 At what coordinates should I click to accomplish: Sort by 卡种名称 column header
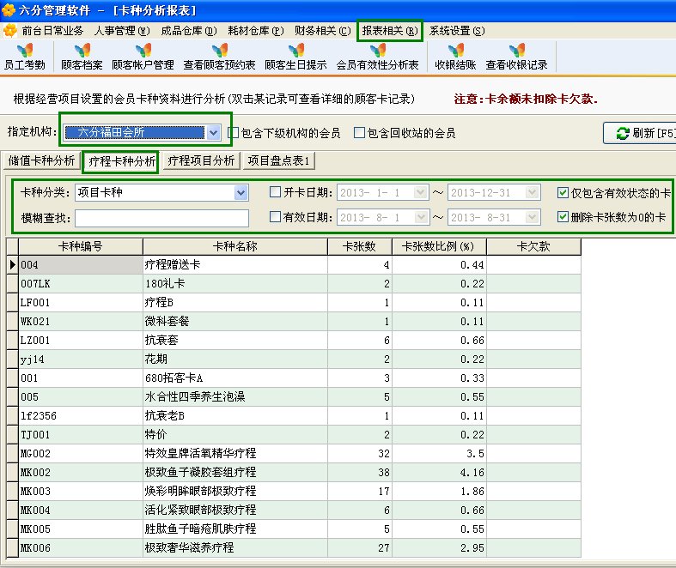(235, 247)
